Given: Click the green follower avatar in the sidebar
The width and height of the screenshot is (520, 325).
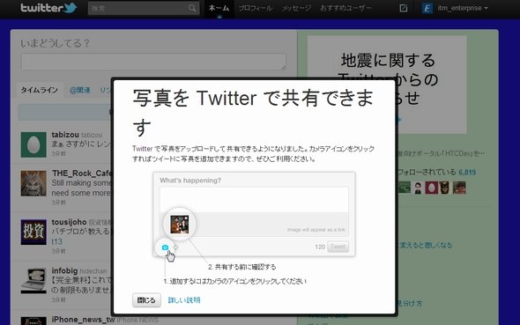Looking at the screenshot, I should tap(405, 188).
